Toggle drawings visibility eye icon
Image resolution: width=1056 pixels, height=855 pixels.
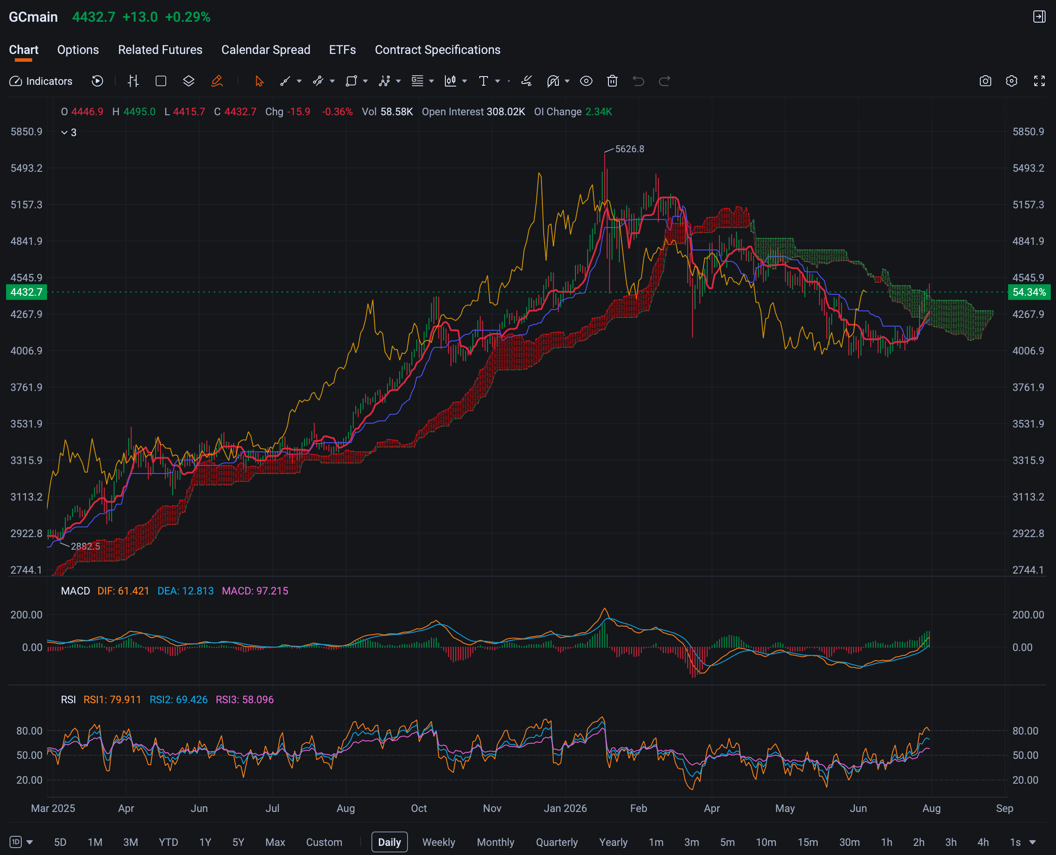coord(586,81)
